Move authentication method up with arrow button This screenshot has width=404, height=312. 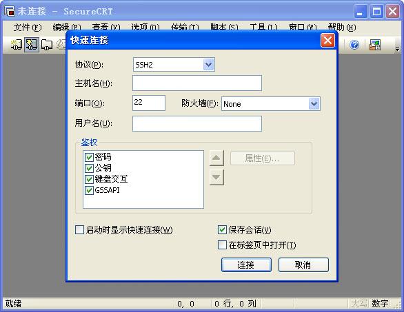(x=216, y=158)
